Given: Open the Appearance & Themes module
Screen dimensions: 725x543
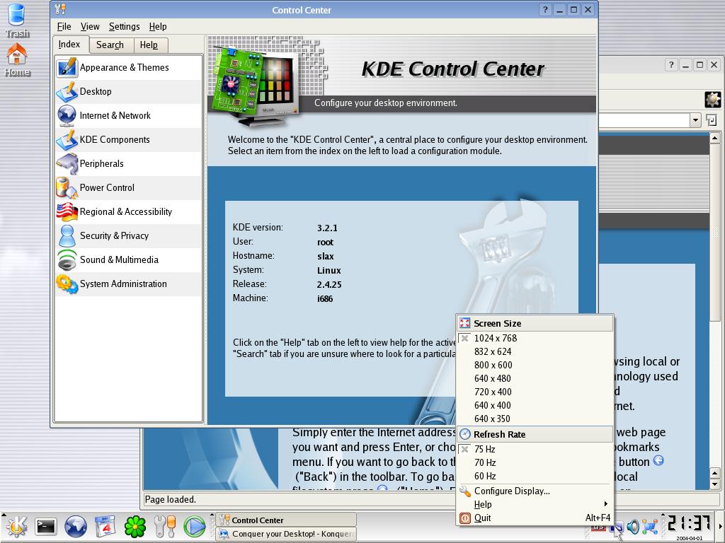Looking at the screenshot, I should coord(124,68).
